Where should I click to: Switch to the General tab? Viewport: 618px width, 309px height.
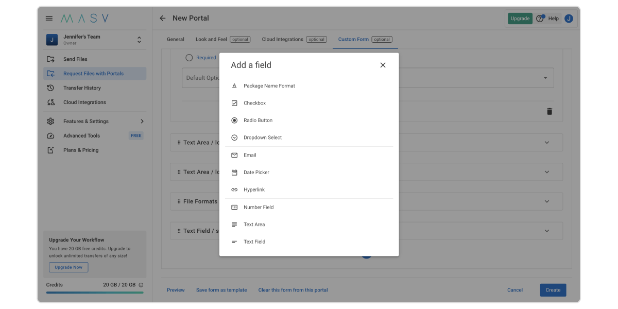click(176, 39)
